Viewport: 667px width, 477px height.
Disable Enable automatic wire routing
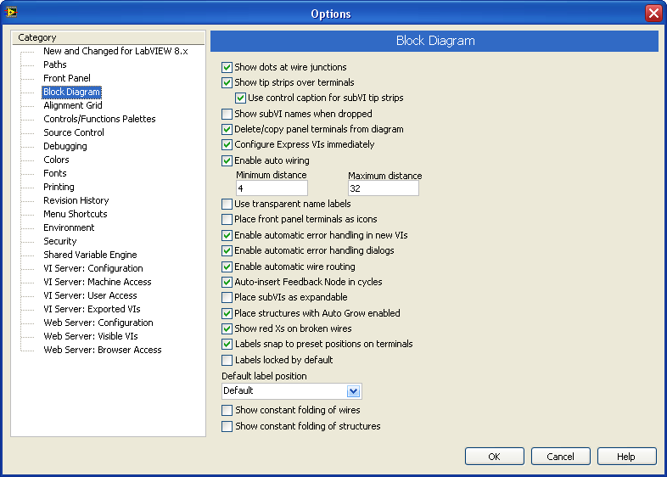coord(227,267)
